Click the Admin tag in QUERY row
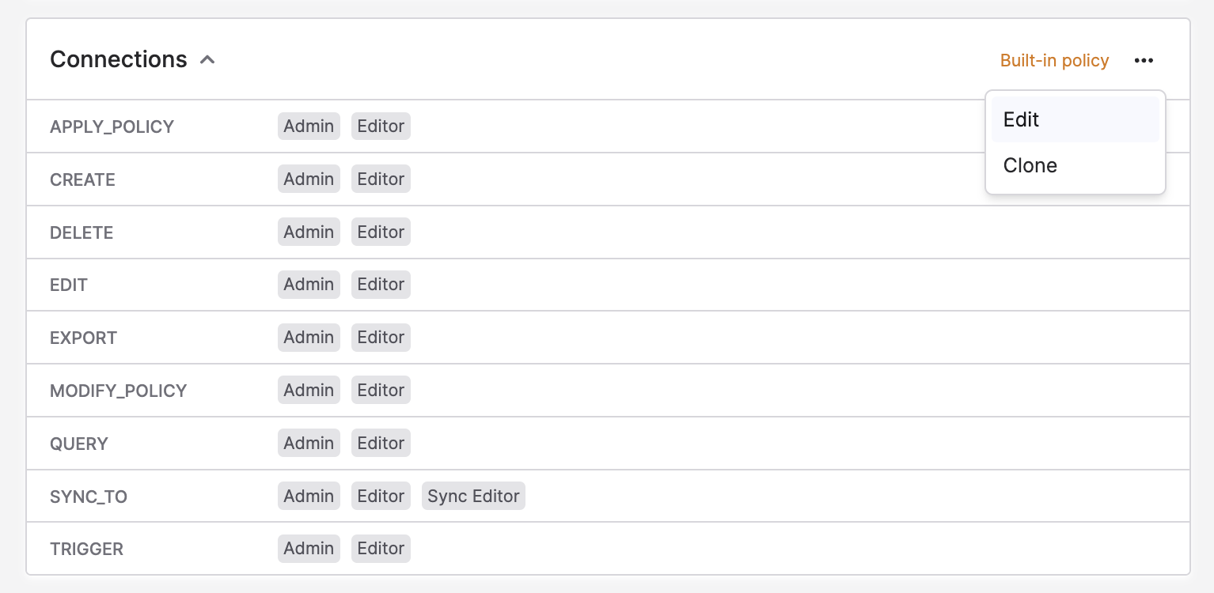The image size is (1214, 593). pyautogui.click(x=309, y=443)
